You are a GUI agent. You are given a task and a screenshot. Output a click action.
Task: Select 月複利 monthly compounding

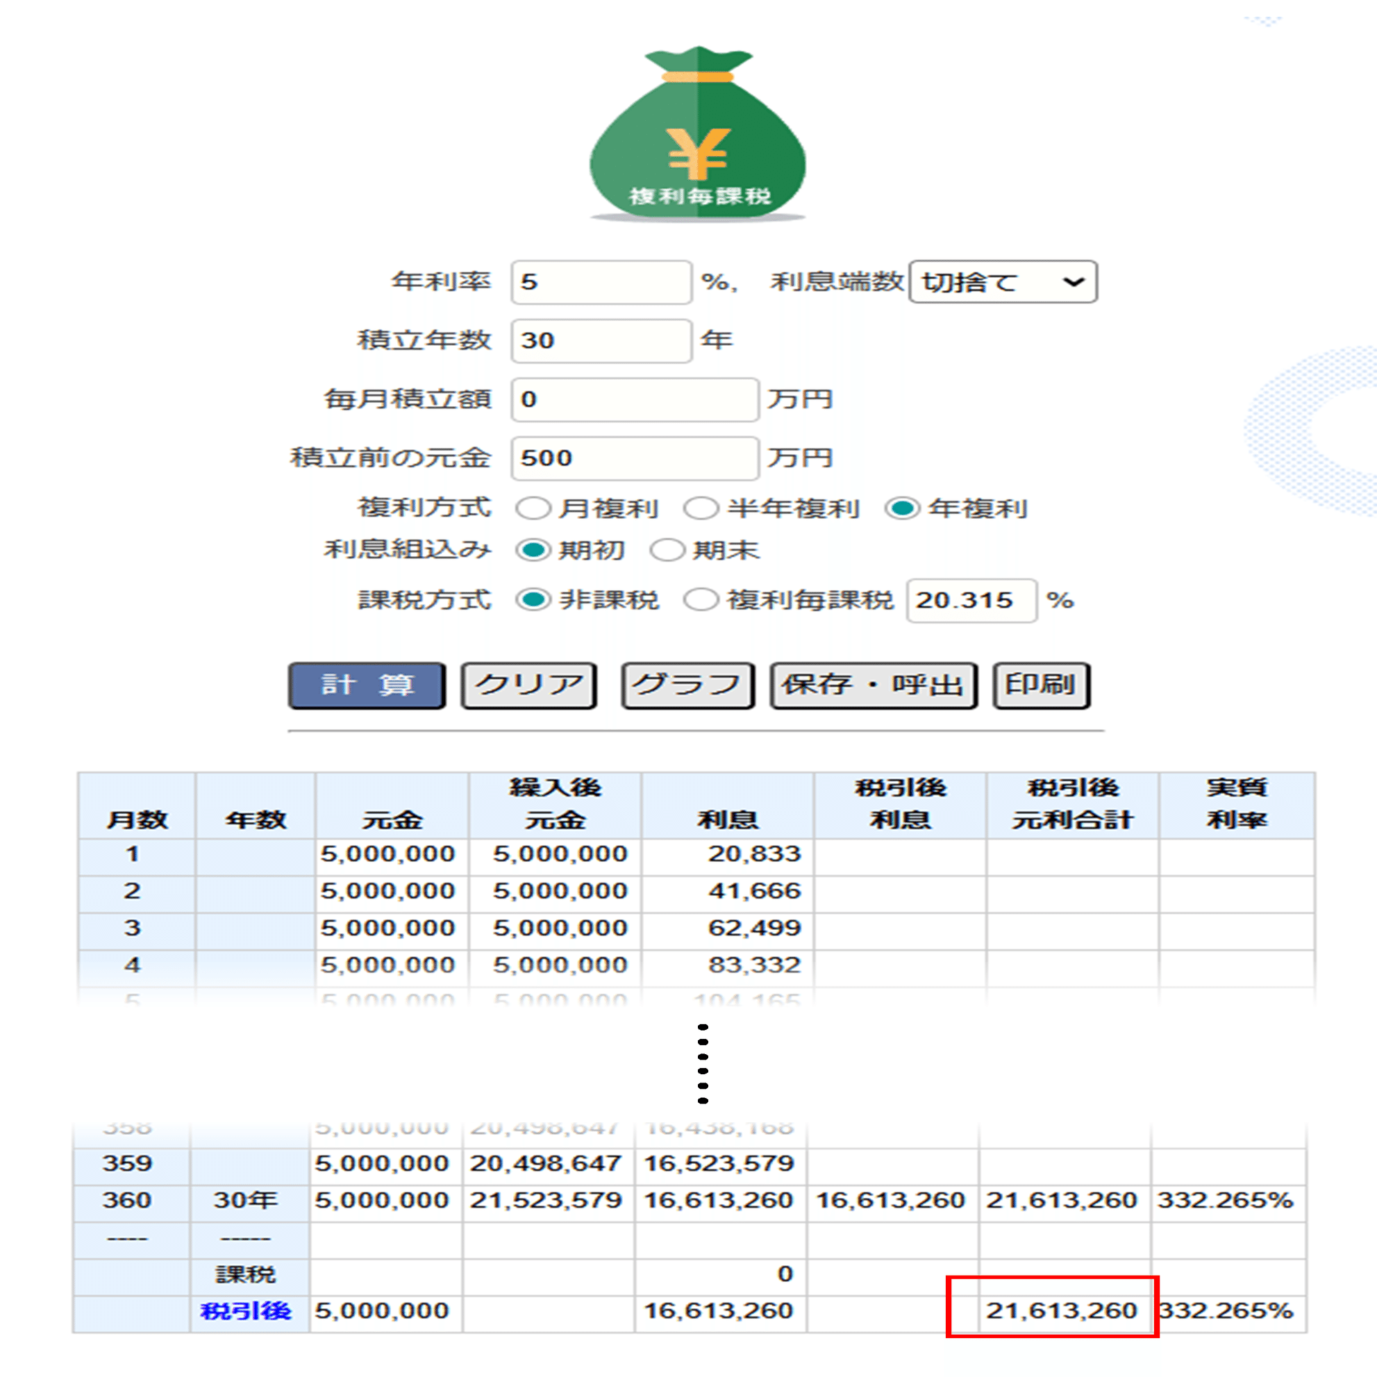click(x=532, y=508)
